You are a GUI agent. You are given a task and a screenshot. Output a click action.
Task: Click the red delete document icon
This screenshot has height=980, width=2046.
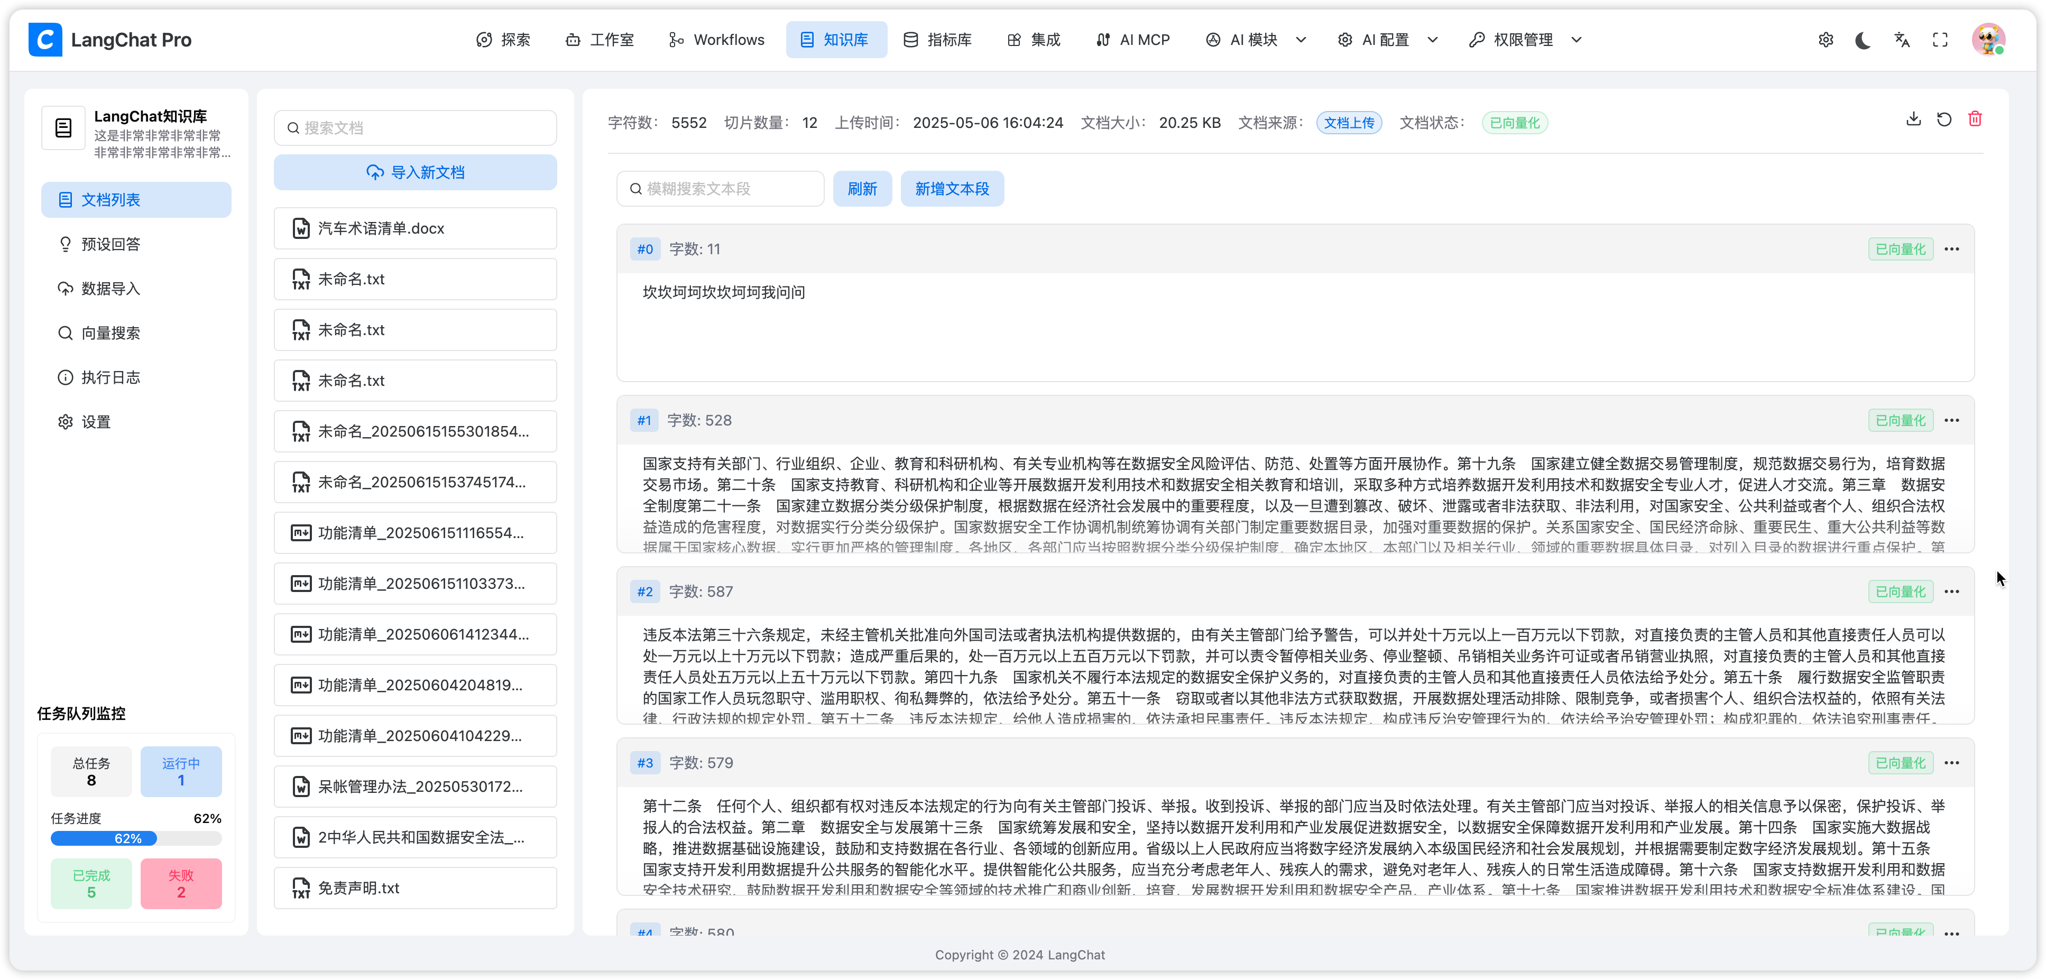tap(1975, 119)
